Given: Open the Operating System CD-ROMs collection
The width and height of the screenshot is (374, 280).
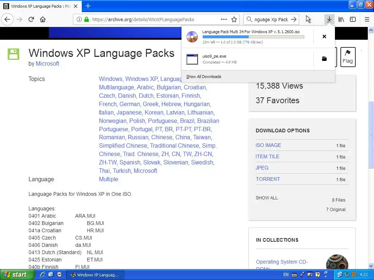Looking at the screenshot, I should [282, 265].
